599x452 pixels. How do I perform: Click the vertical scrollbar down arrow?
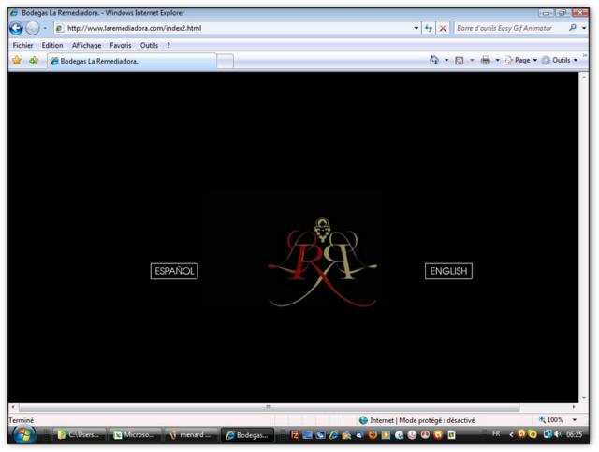(584, 398)
